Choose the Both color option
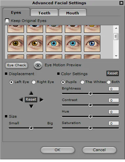Image resolution: width=125 pixels, height=162 pixels. click(109, 82)
